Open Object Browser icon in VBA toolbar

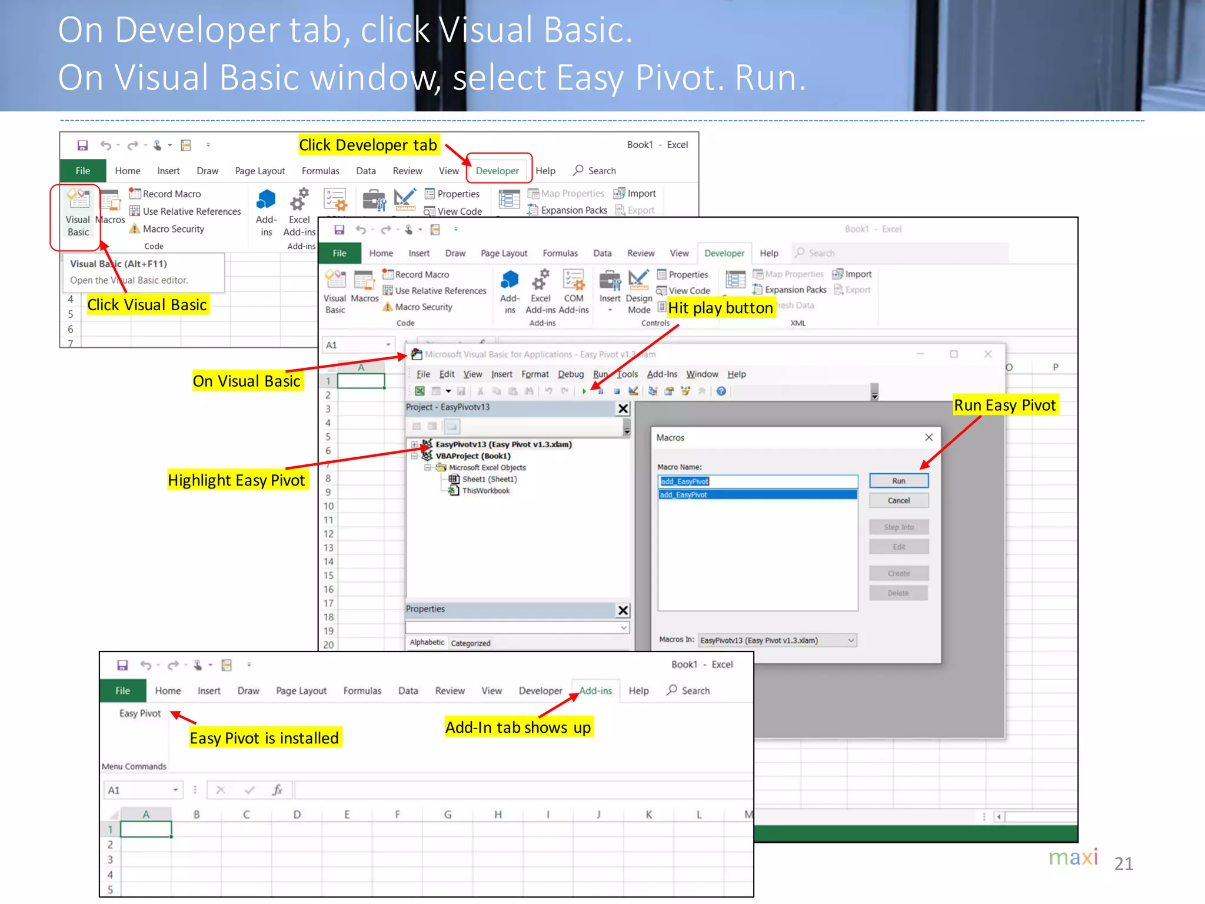(x=685, y=391)
